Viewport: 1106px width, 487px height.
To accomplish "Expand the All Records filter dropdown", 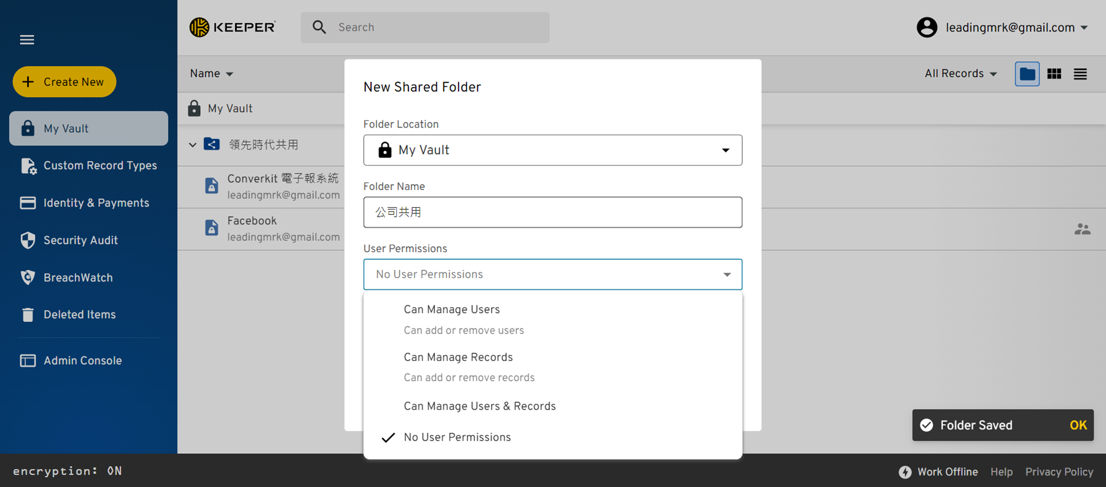I will click(961, 74).
